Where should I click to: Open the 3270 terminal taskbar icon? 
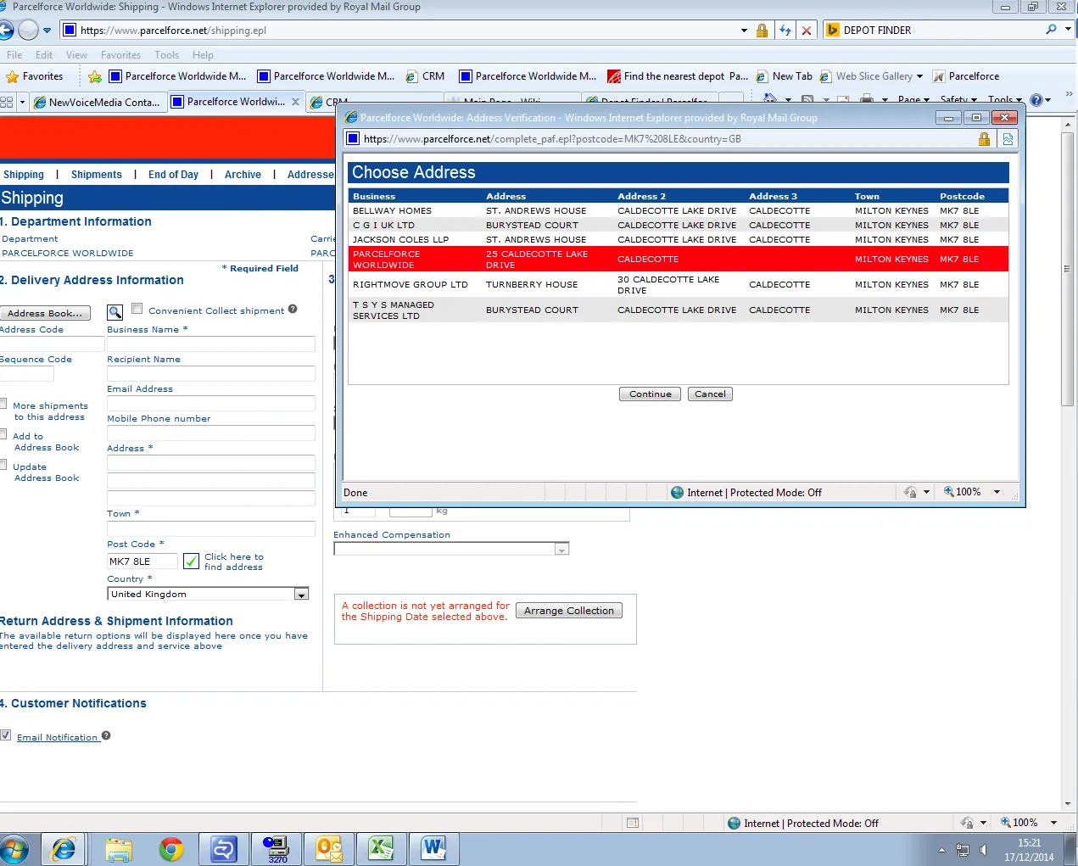click(276, 849)
